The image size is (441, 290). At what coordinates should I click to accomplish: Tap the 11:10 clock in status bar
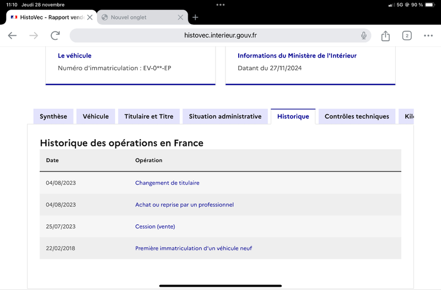coord(12,5)
